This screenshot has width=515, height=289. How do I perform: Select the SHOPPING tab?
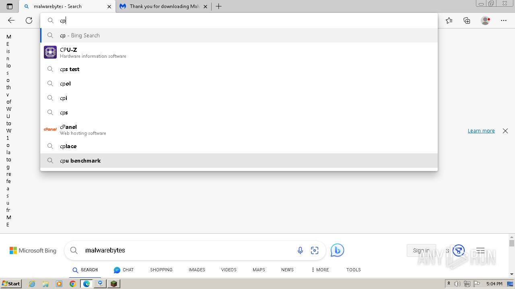161,270
